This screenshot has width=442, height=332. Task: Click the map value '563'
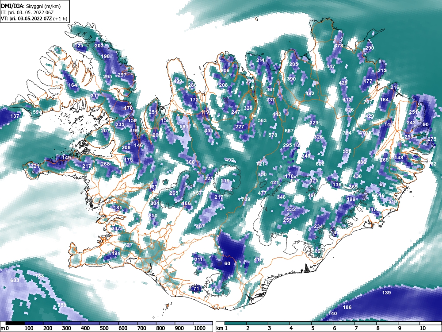pos(262,120)
